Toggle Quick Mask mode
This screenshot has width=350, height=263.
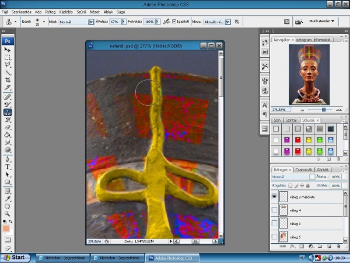point(8,240)
